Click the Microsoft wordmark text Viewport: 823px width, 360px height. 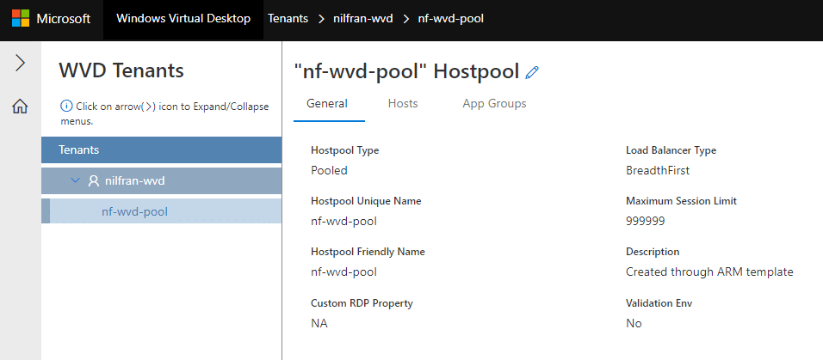(x=64, y=19)
